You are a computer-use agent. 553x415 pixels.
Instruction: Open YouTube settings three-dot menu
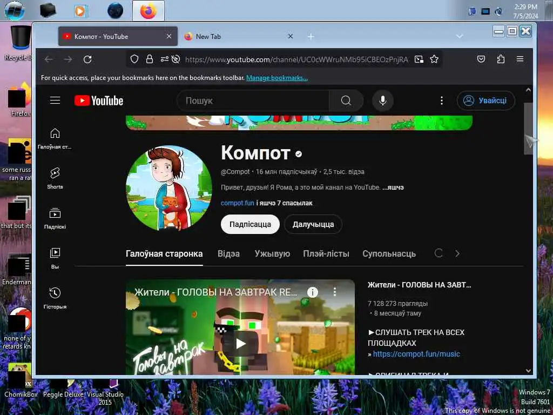441,101
